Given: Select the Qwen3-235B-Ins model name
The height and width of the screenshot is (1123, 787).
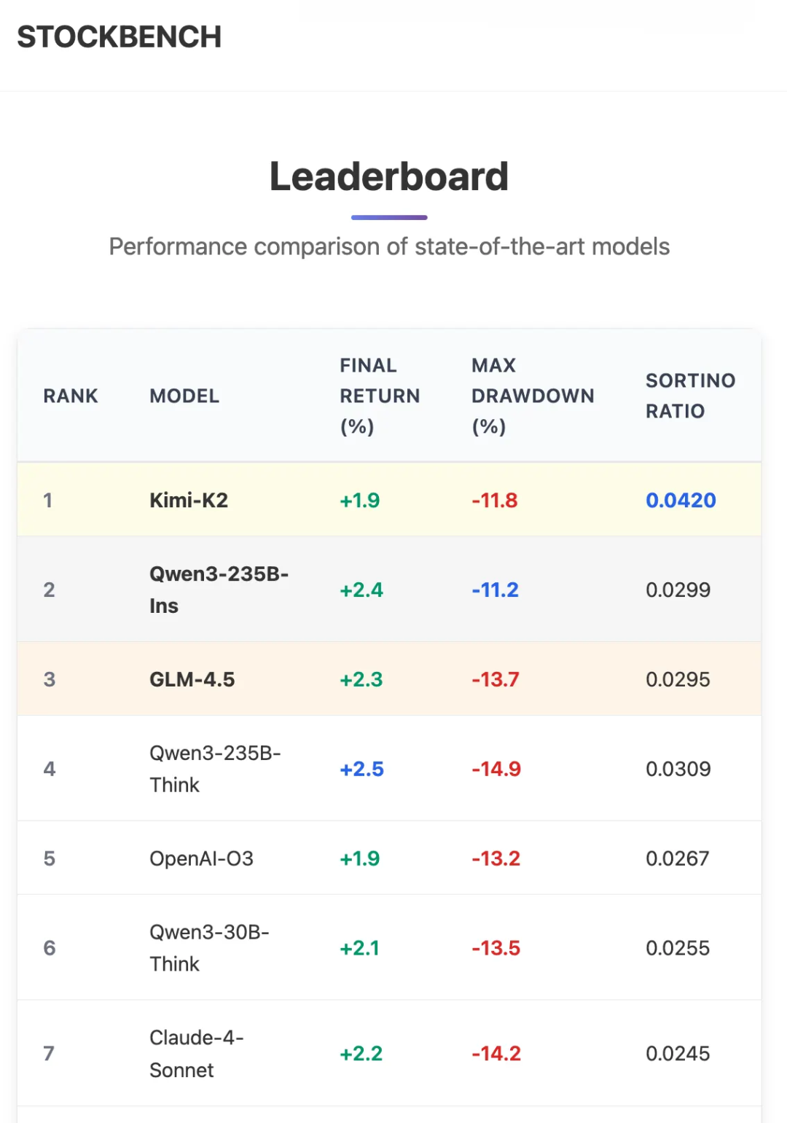Looking at the screenshot, I should [x=219, y=590].
